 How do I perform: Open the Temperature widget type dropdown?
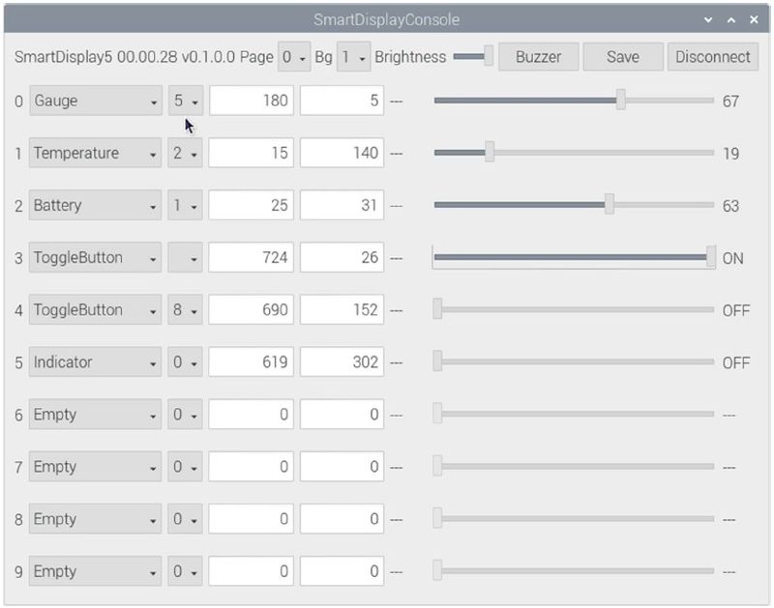click(95, 153)
